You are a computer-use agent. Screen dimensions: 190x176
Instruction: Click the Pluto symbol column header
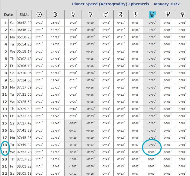[182, 14]
